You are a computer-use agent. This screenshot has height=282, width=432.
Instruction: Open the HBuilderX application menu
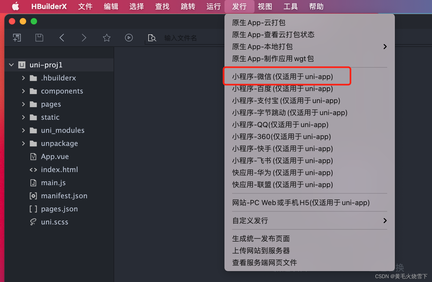(x=49, y=7)
